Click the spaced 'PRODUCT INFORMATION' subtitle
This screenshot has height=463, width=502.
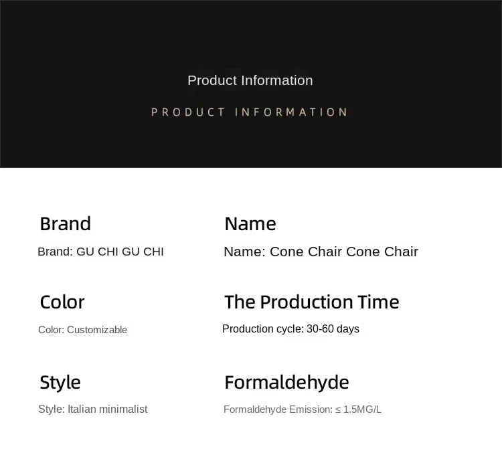point(250,112)
